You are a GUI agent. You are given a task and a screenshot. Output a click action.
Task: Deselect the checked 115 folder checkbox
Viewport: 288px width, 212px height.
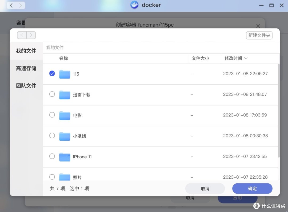pos(52,73)
